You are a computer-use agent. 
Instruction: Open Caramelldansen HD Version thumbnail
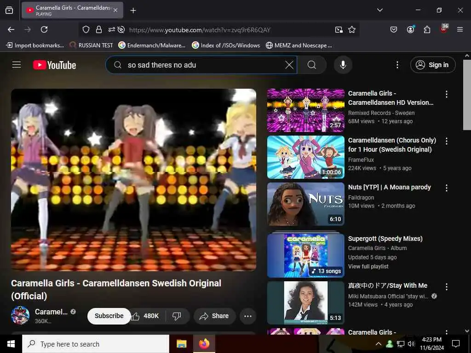pyautogui.click(x=306, y=110)
